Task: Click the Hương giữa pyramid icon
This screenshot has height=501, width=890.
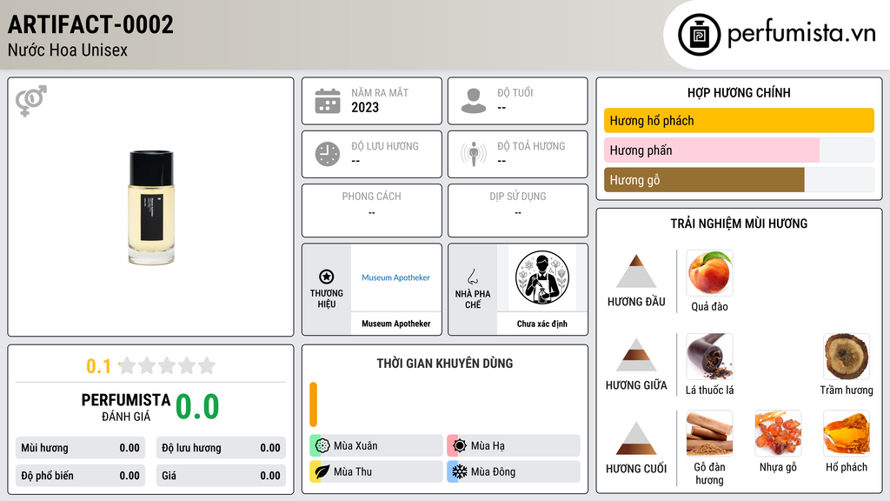Action: (x=636, y=355)
